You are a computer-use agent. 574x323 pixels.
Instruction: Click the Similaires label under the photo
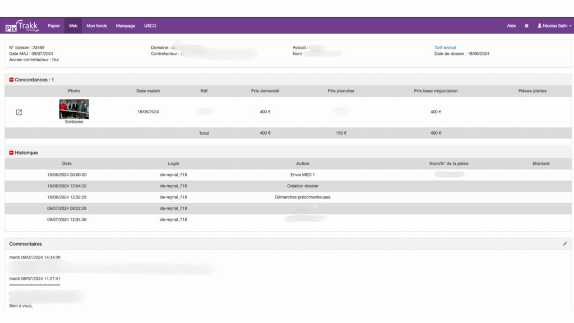coord(74,122)
